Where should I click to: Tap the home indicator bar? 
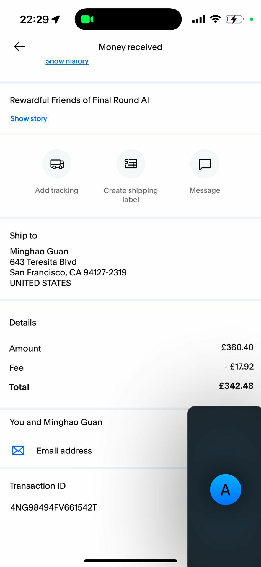[x=130, y=561]
